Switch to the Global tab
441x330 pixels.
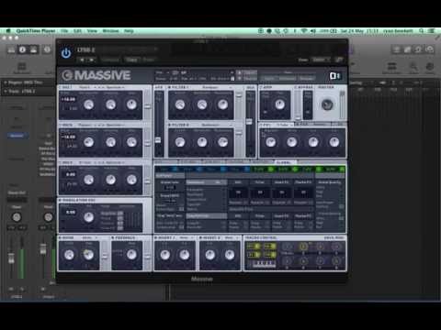[x=285, y=162]
